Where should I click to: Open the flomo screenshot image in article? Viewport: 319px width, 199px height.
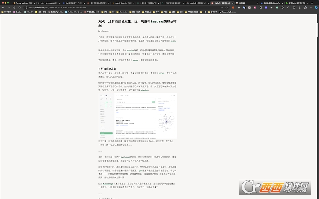coord(138,116)
